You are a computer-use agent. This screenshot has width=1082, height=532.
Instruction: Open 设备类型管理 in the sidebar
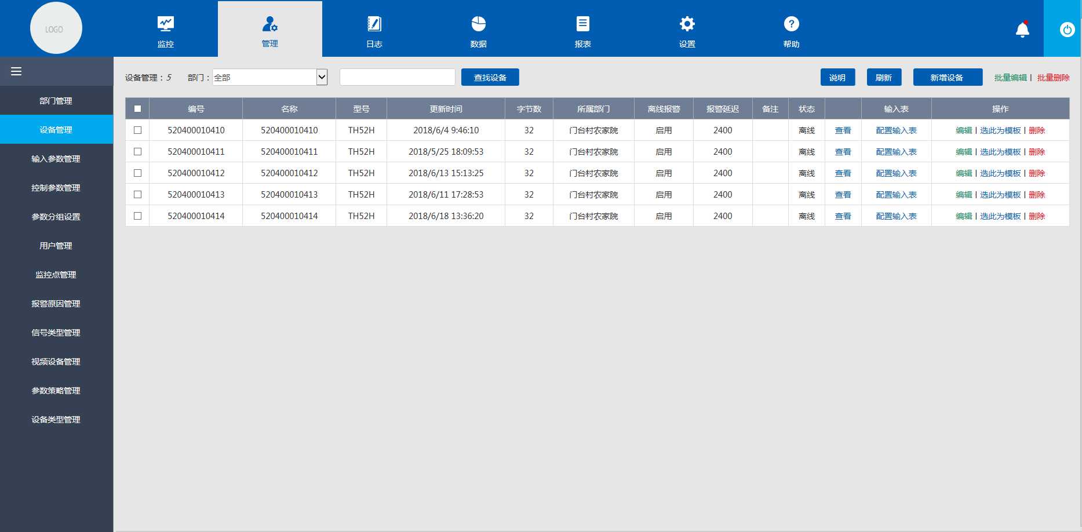click(56, 419)
